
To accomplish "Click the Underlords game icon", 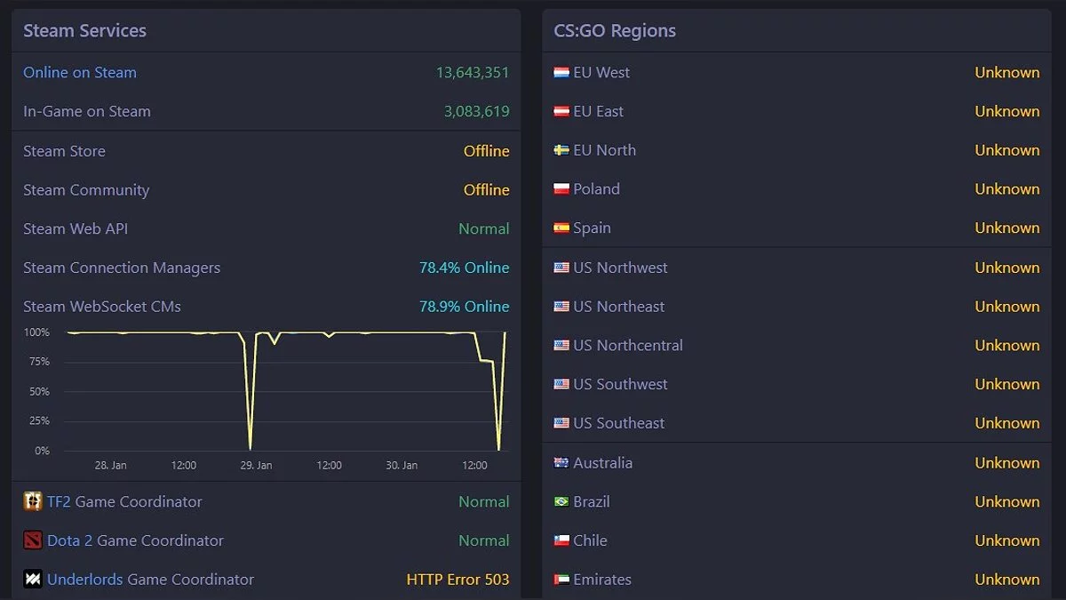I will [x=33, y=580].
